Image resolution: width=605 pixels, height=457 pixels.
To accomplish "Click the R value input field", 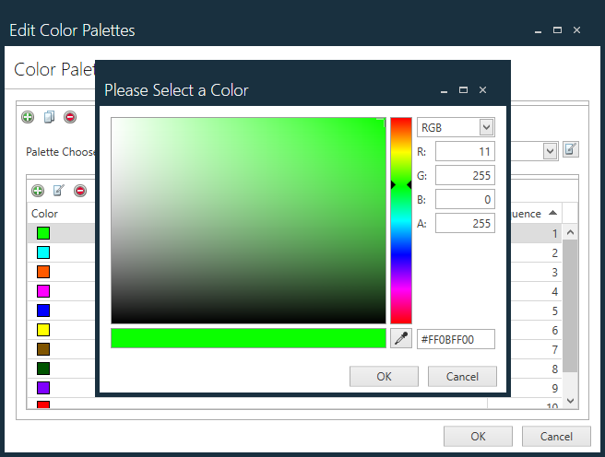I will point(465,152).
